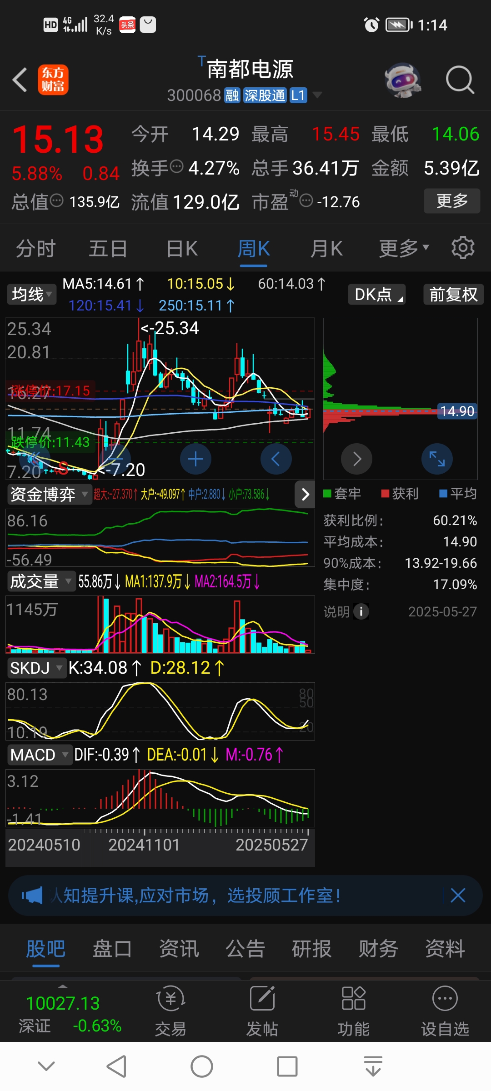
Task: Tap 获利比例 60.21% value
Action: [x=455, y=520]
